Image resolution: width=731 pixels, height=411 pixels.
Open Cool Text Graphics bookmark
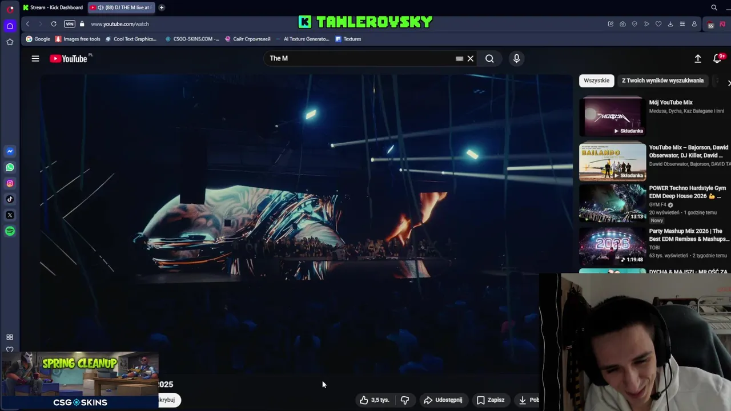[131, 39]
